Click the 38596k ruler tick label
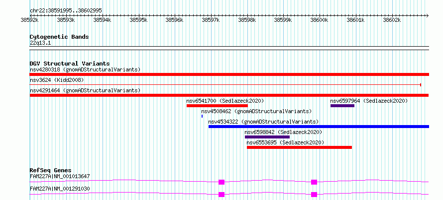 [x=175, y=20]
